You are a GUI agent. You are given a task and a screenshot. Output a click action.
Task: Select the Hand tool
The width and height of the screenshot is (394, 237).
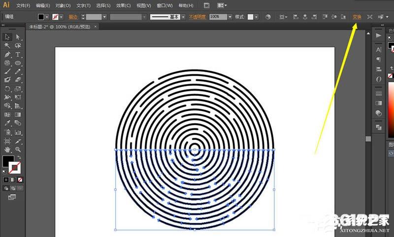(7, 150)
